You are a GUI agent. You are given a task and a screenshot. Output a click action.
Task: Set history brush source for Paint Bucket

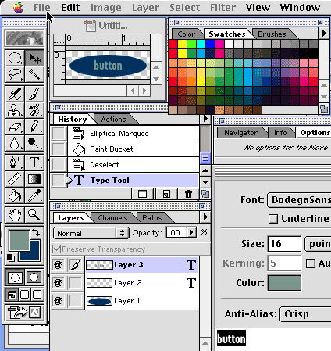[59, 149]
